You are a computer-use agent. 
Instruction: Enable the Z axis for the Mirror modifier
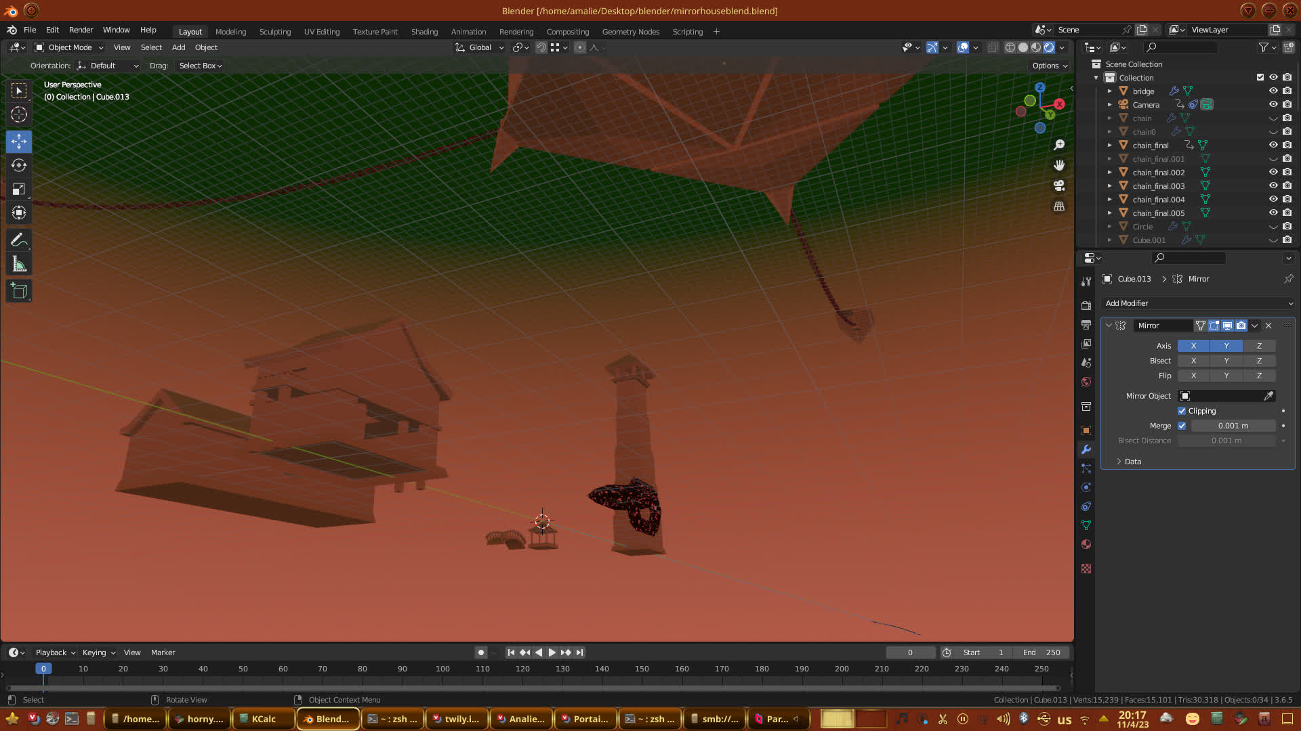click(1259, 346)
